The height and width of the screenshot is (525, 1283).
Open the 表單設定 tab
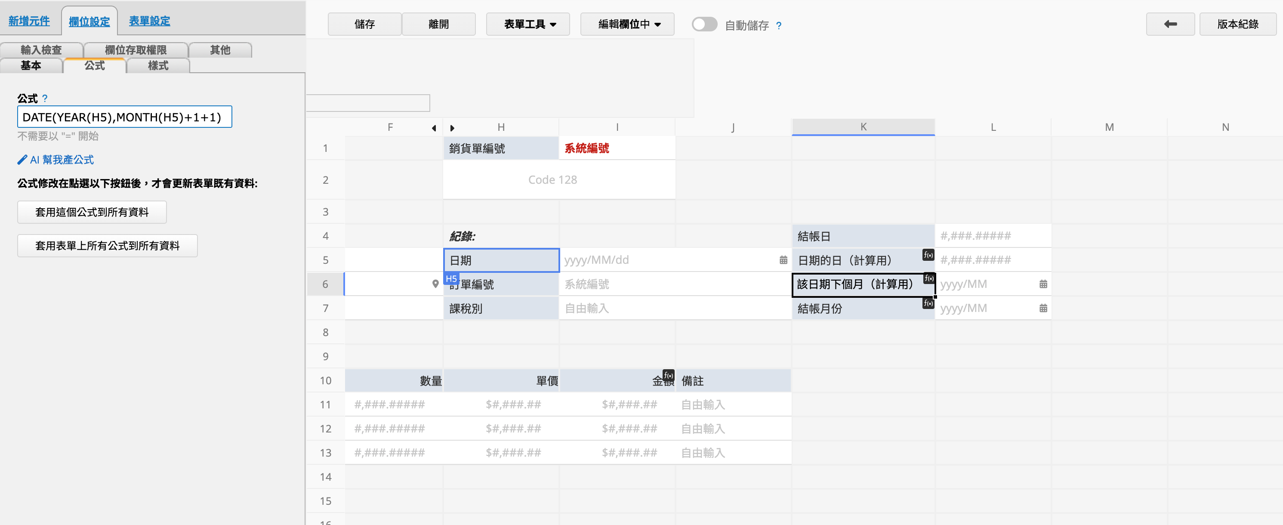pos(149,21)
